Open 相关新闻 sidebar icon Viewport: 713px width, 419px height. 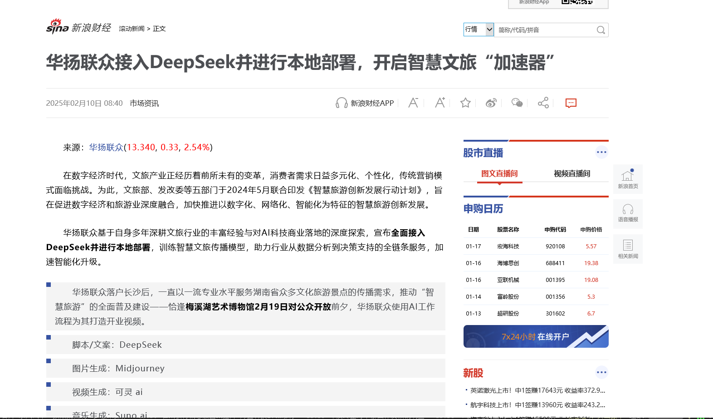(628, 249)
